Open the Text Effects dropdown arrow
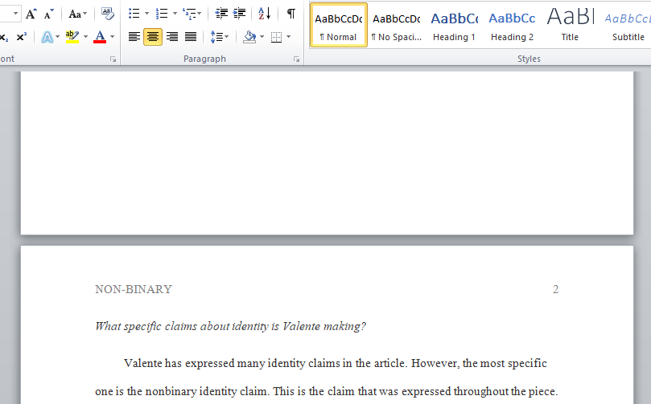 (57, 37)
